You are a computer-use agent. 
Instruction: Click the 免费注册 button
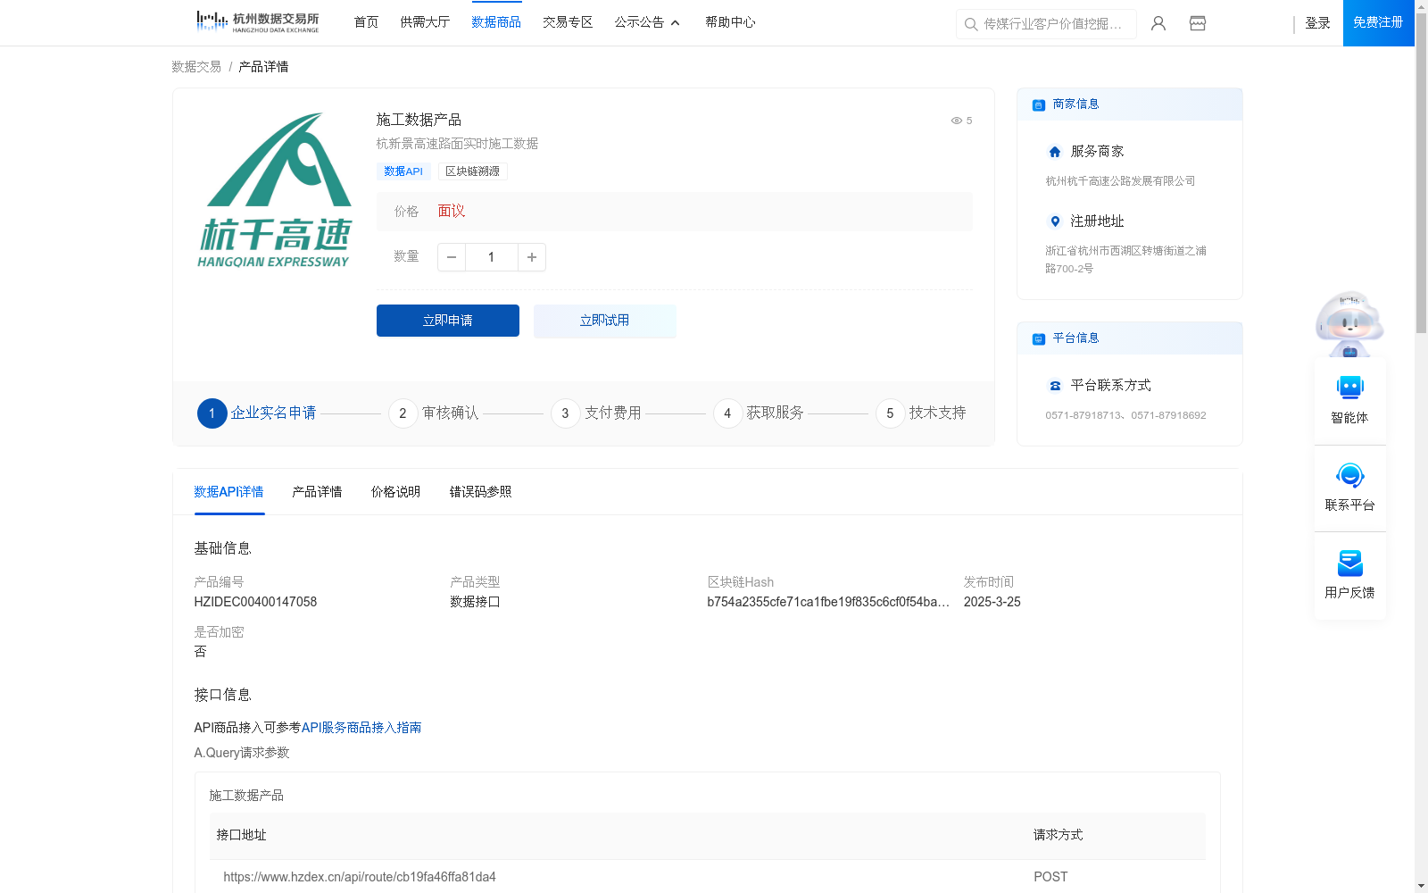(1378, 23)
